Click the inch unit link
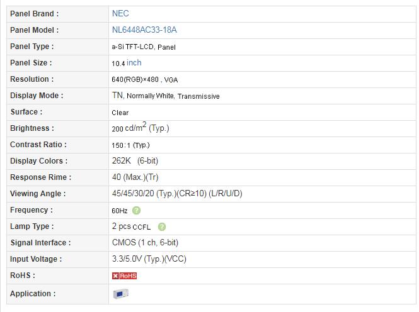This screenshot has width=419, height=312. click(134, 63)
